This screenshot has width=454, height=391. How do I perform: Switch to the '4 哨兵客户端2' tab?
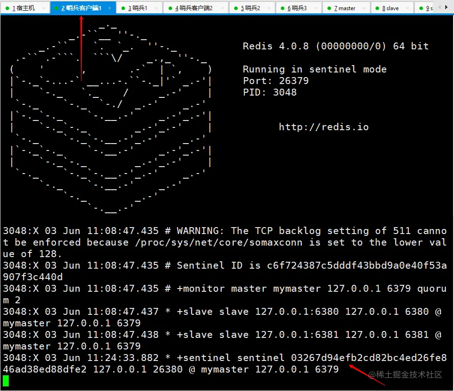point(195,8)
